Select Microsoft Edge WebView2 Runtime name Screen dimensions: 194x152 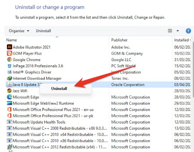pyautogui.click(x=43, y=103)
